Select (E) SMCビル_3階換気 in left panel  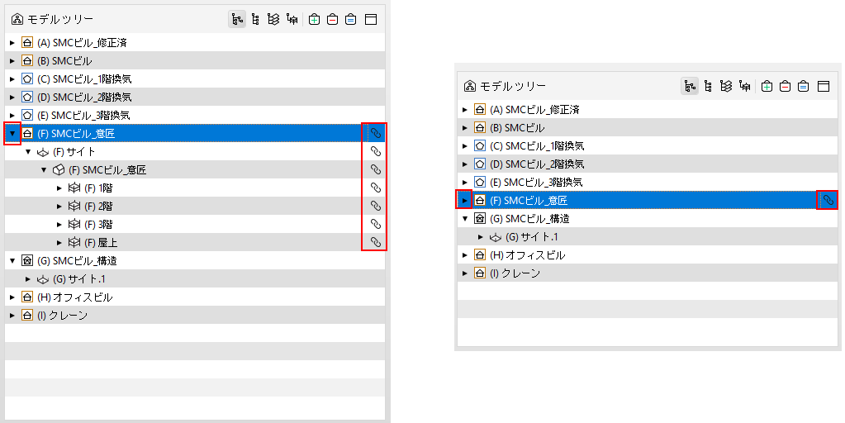(x=195, y=116)
